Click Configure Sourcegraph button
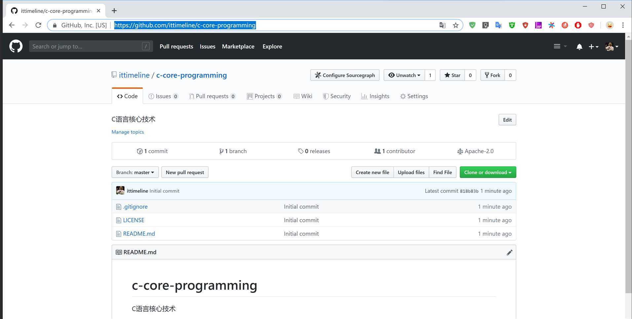Screen dimensions: 632x319 [345, 75]
